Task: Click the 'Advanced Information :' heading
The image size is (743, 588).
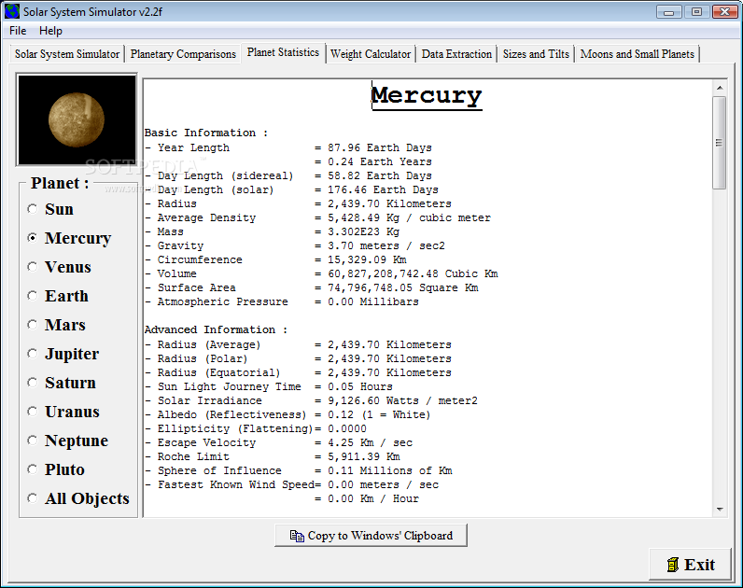Action: 216,329
